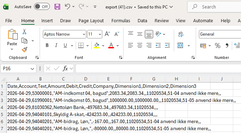Apply accounting number format icon
The image size is (241, 133).
203,46
